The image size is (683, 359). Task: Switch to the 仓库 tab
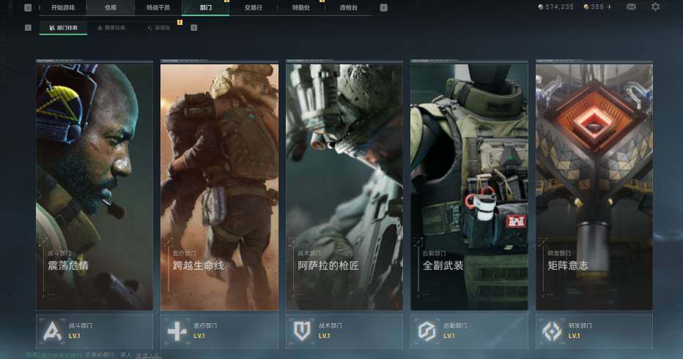tap(110, 7)
